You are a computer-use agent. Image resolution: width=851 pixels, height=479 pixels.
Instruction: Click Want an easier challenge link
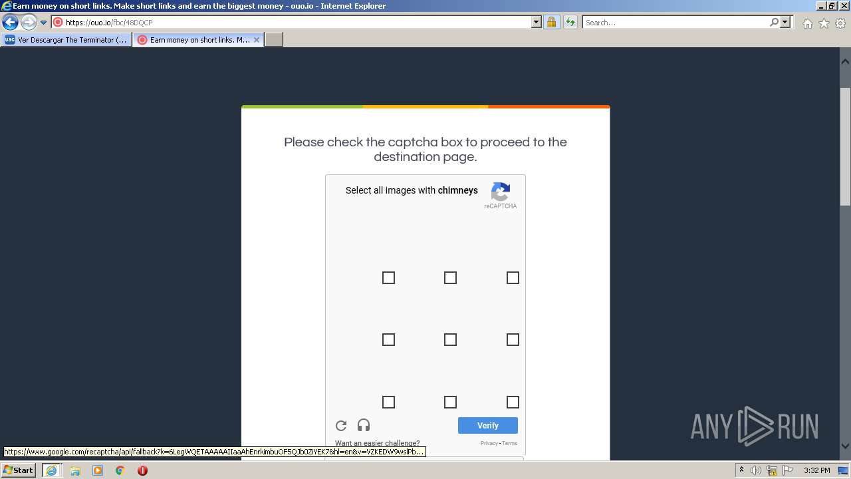[377, 443]
